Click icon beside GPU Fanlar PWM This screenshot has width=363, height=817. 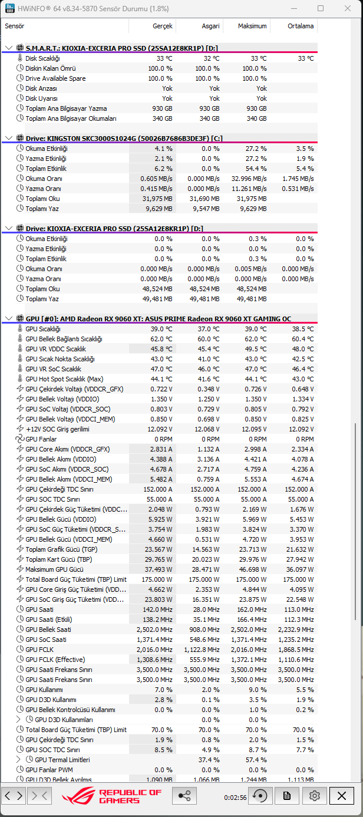pos(19,770)
